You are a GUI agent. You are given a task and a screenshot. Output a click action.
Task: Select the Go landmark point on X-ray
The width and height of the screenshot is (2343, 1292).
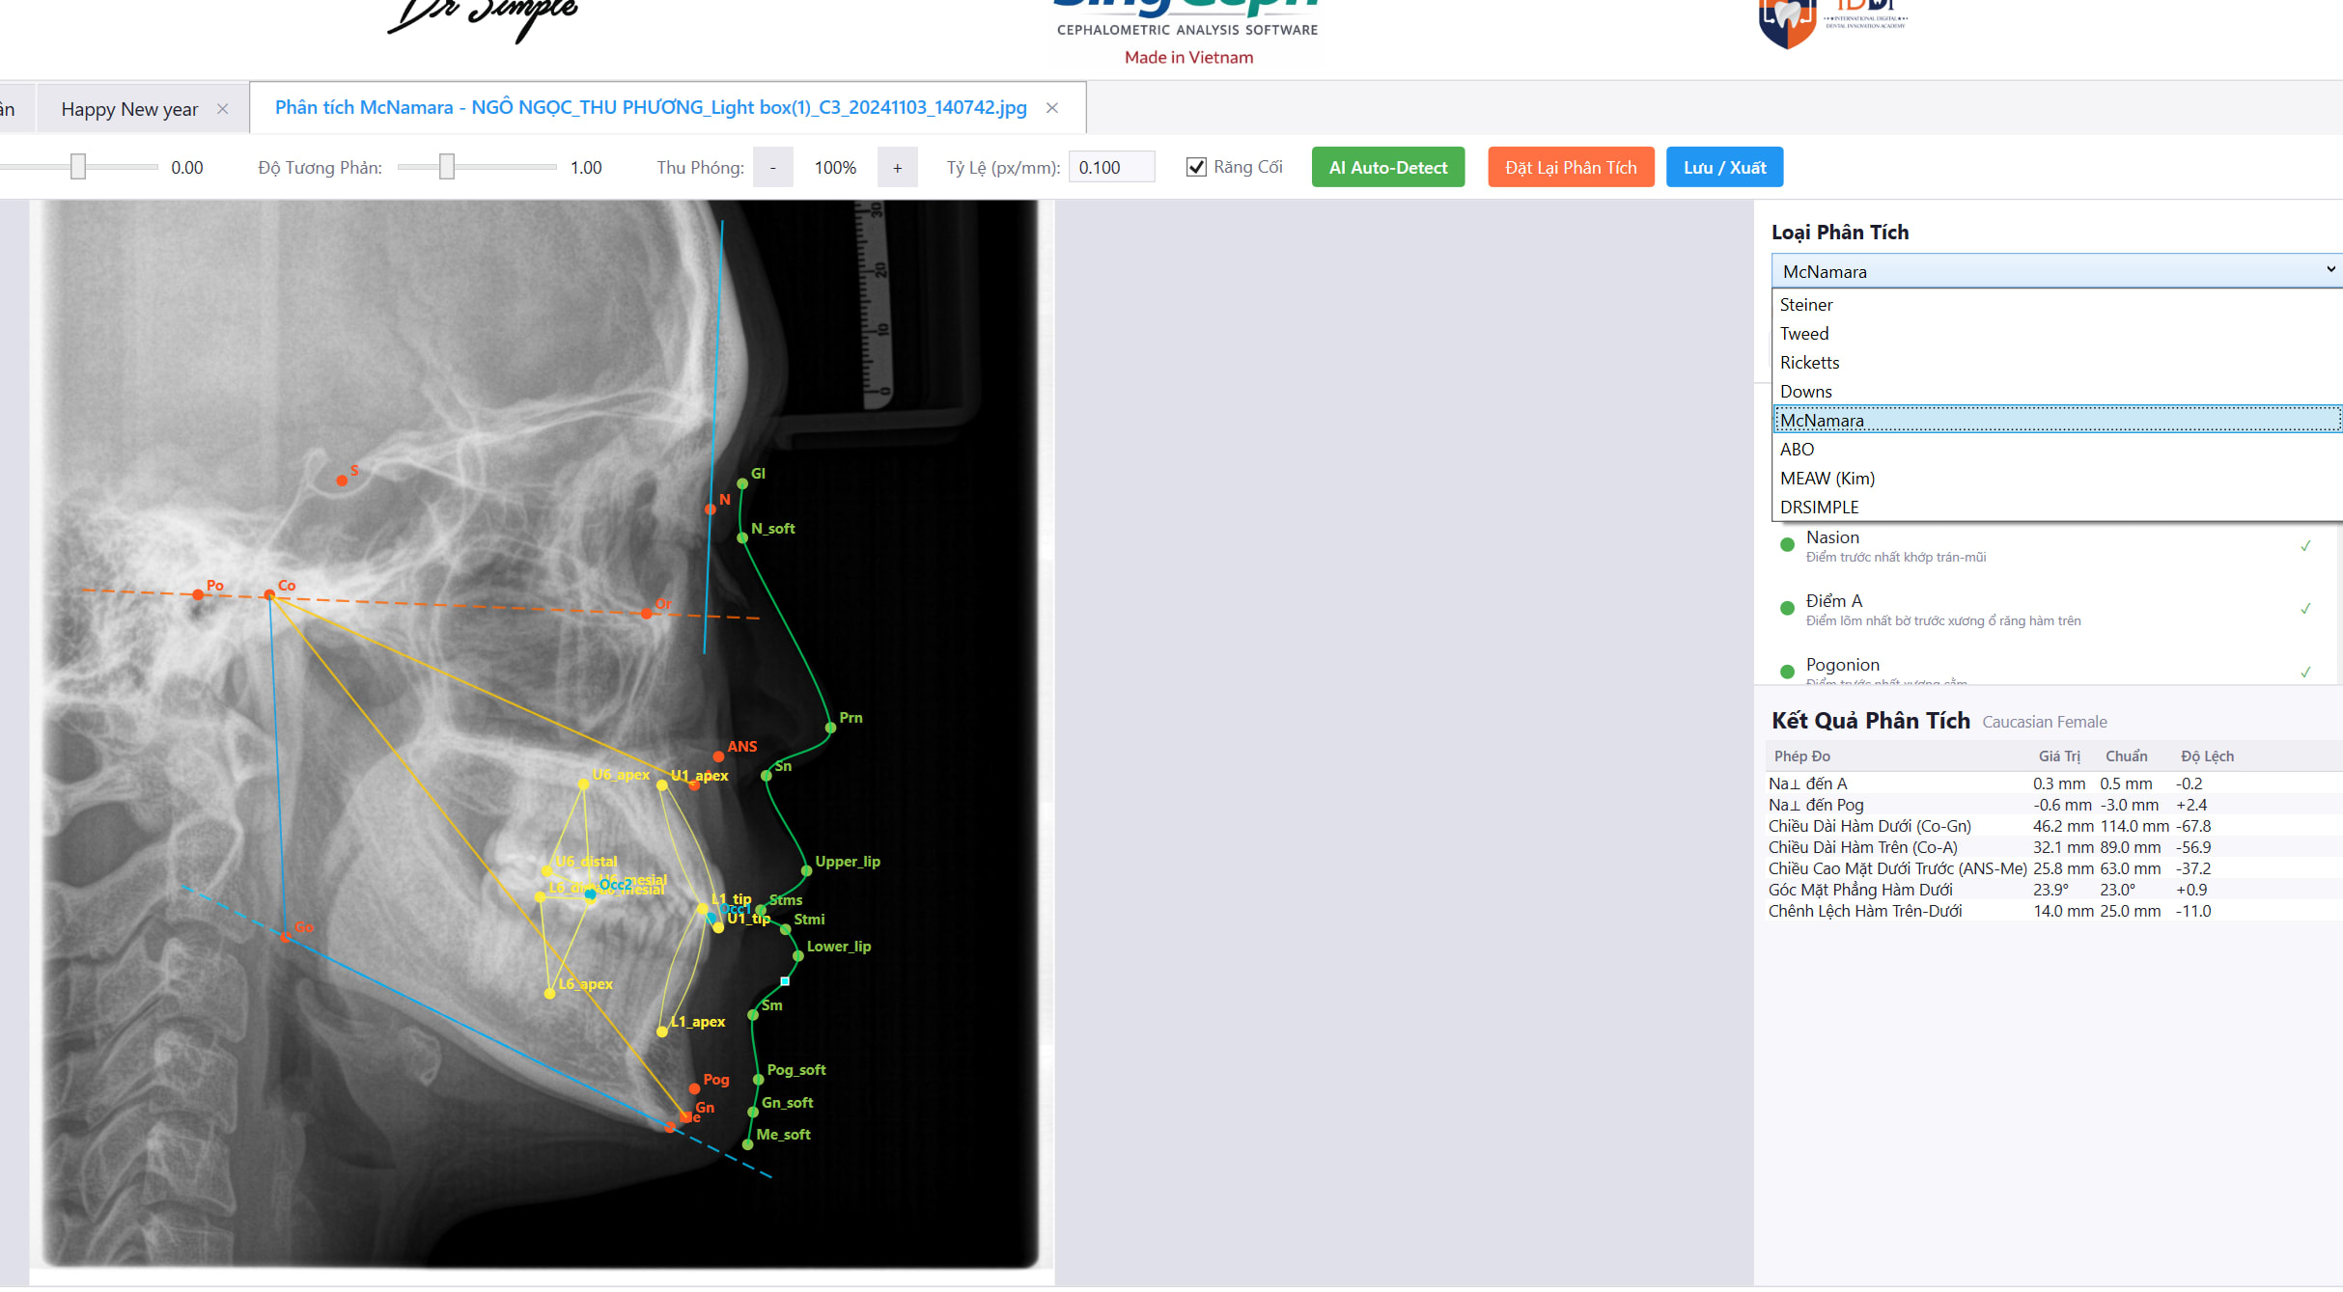click(x=286, y=937)
